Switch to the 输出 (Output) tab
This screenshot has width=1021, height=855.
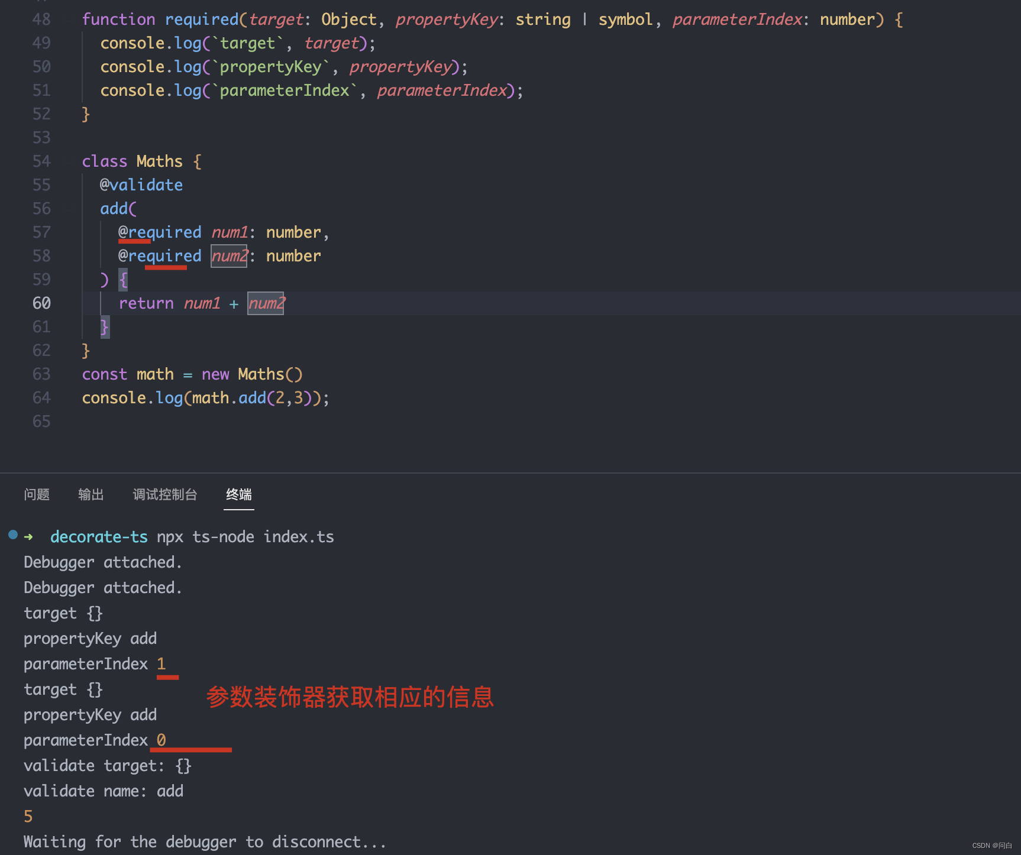click(x=91, y=494)
